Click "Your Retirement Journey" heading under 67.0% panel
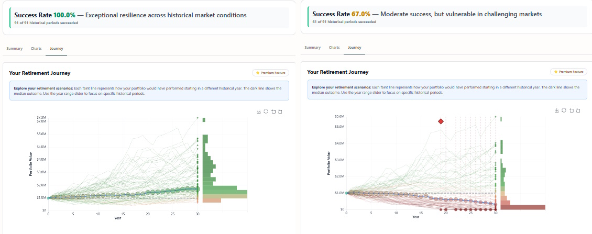The image size is (592, 234). coord(338,72)
